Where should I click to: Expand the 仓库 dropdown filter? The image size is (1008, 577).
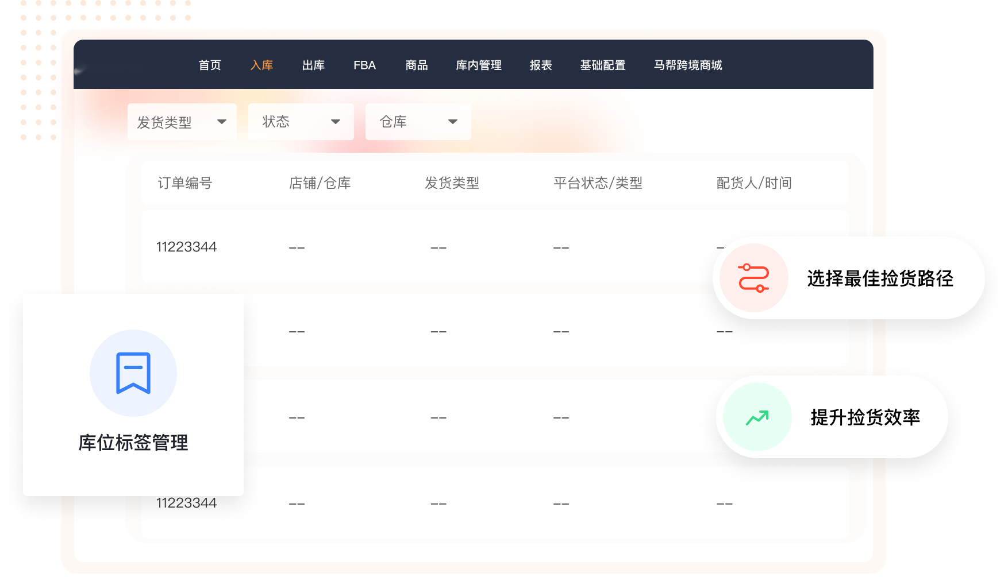(x=418, y=122)
